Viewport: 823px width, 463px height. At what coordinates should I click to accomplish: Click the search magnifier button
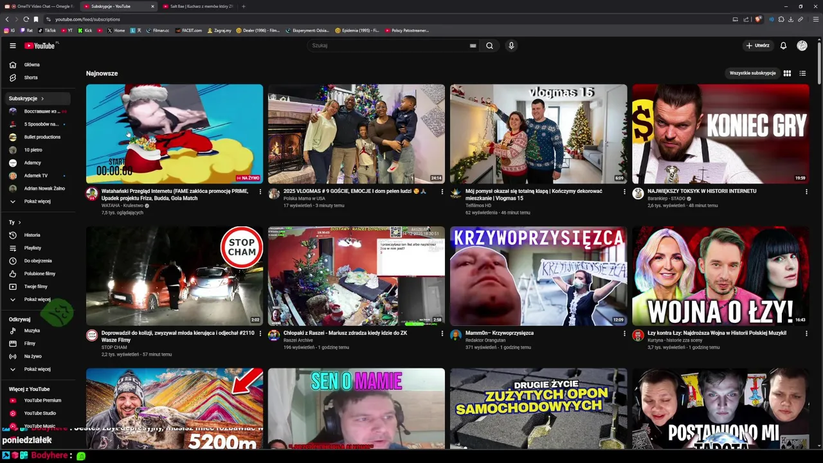click(x=489, y=46)
